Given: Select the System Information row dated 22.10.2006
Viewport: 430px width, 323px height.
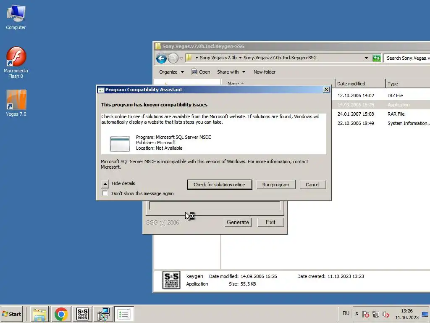Looking at the screenshot, I should [380, 123].
